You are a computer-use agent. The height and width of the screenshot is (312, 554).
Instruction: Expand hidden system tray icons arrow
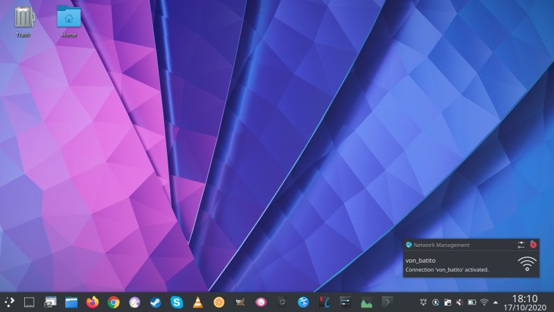point(496,302)
